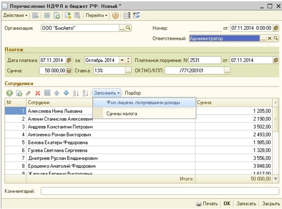Click the amount cell 3 502,00

tap(234, 127)
